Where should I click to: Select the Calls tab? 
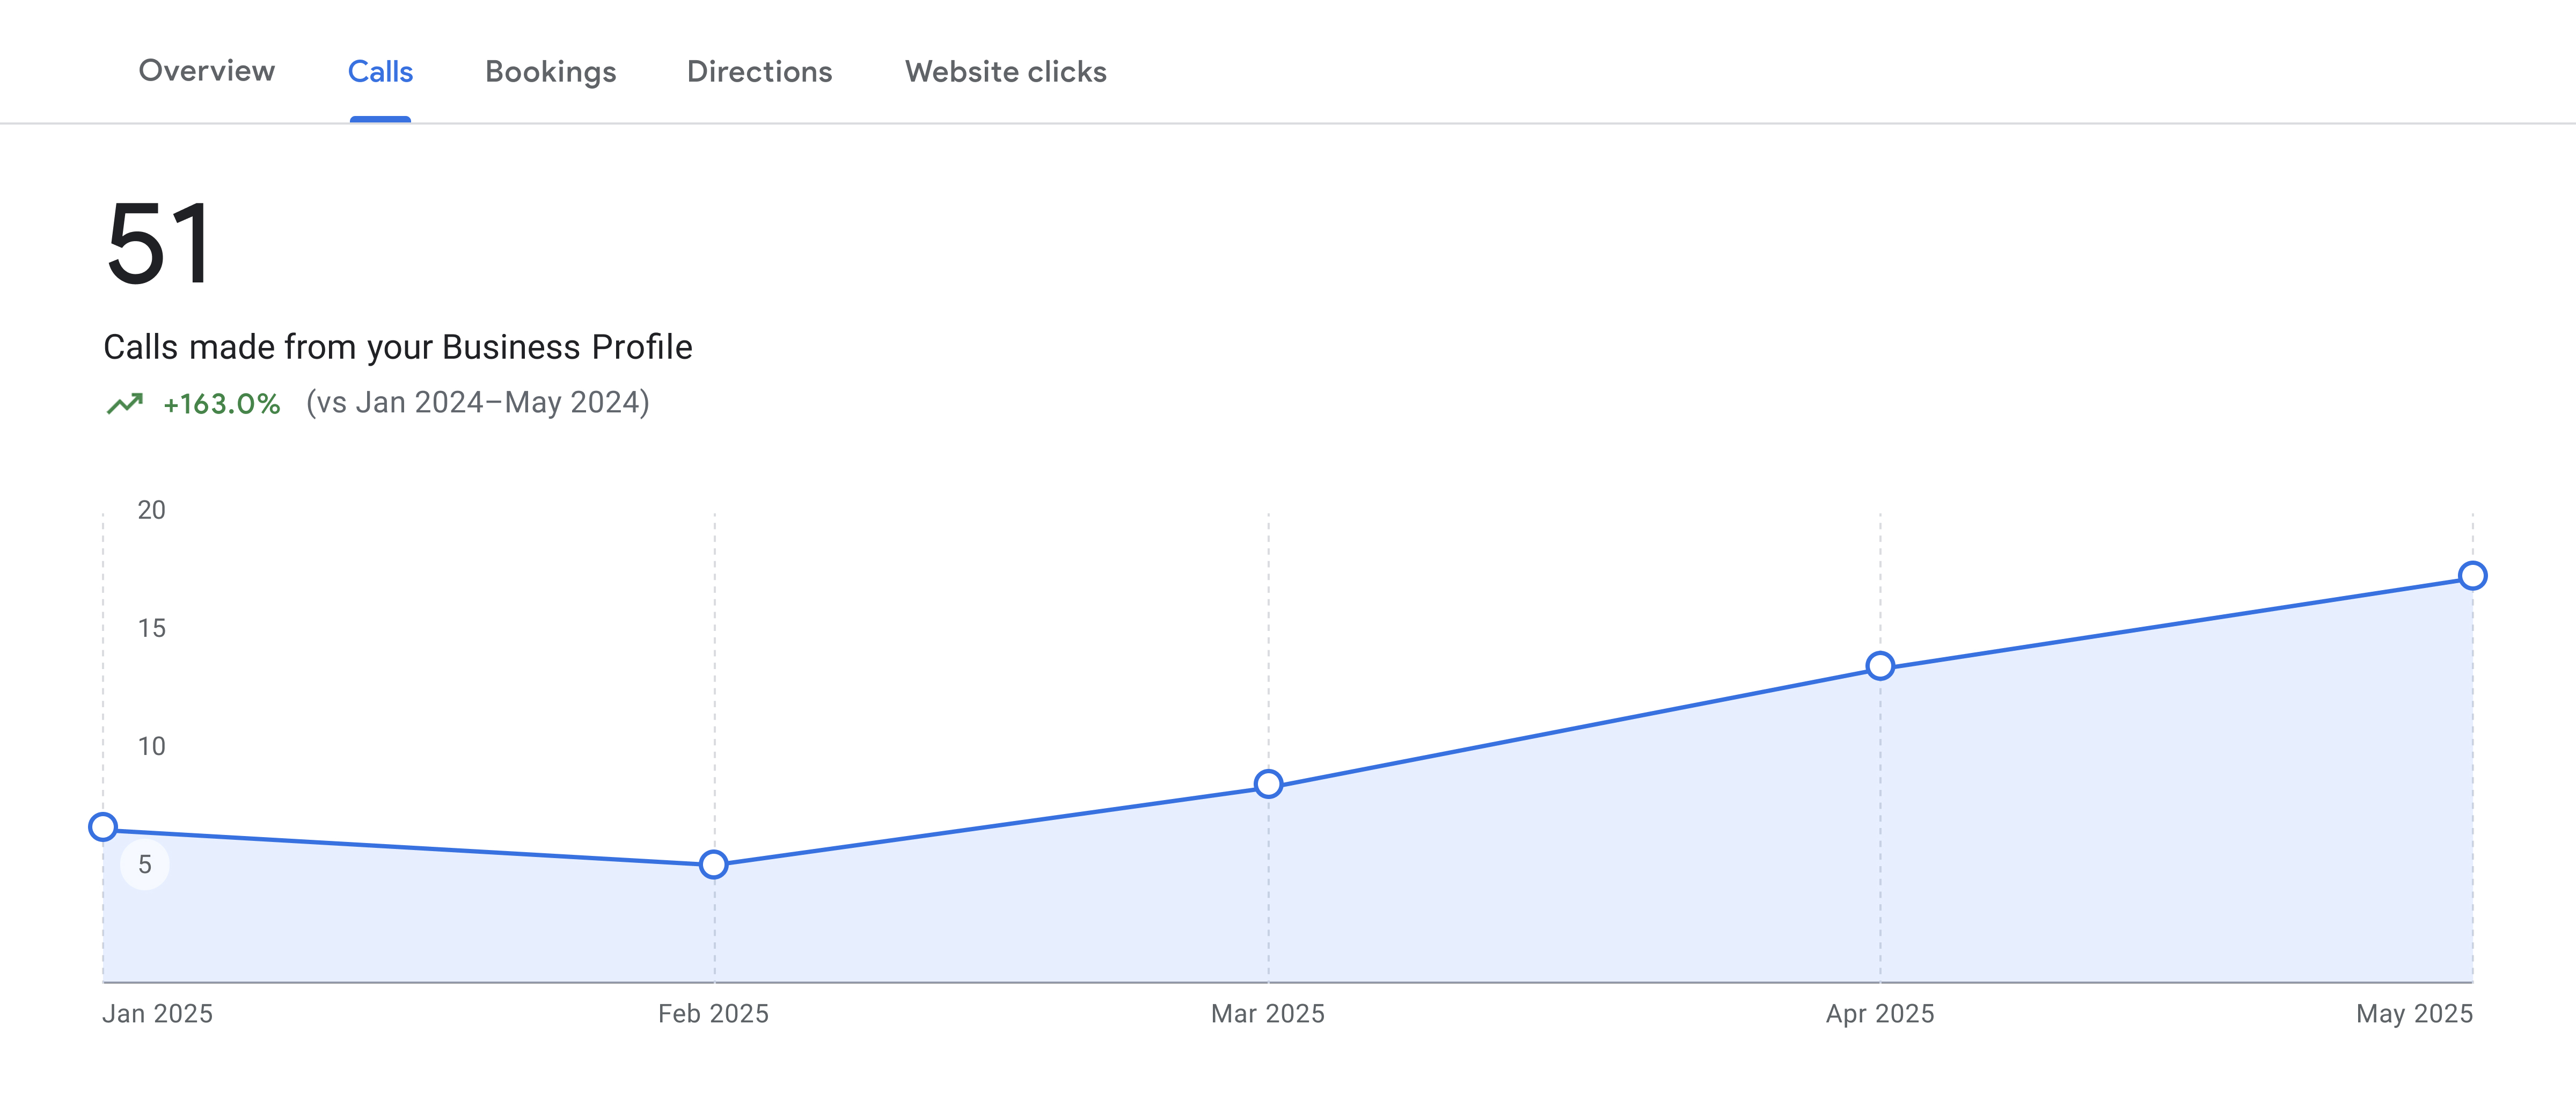pos(380,72)
